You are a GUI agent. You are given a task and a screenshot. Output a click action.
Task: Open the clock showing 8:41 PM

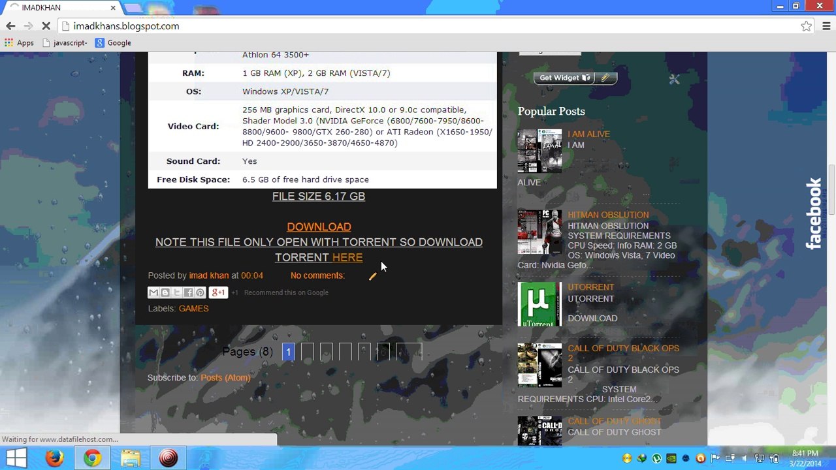[x=805, y=458]
